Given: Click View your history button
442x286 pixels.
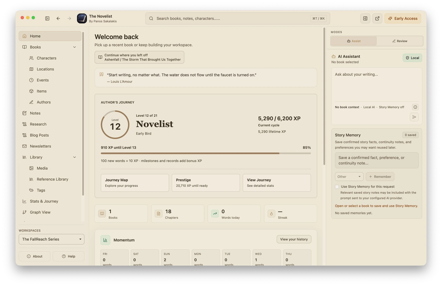Looking at the screenshot, I should [x=294, y=239].
